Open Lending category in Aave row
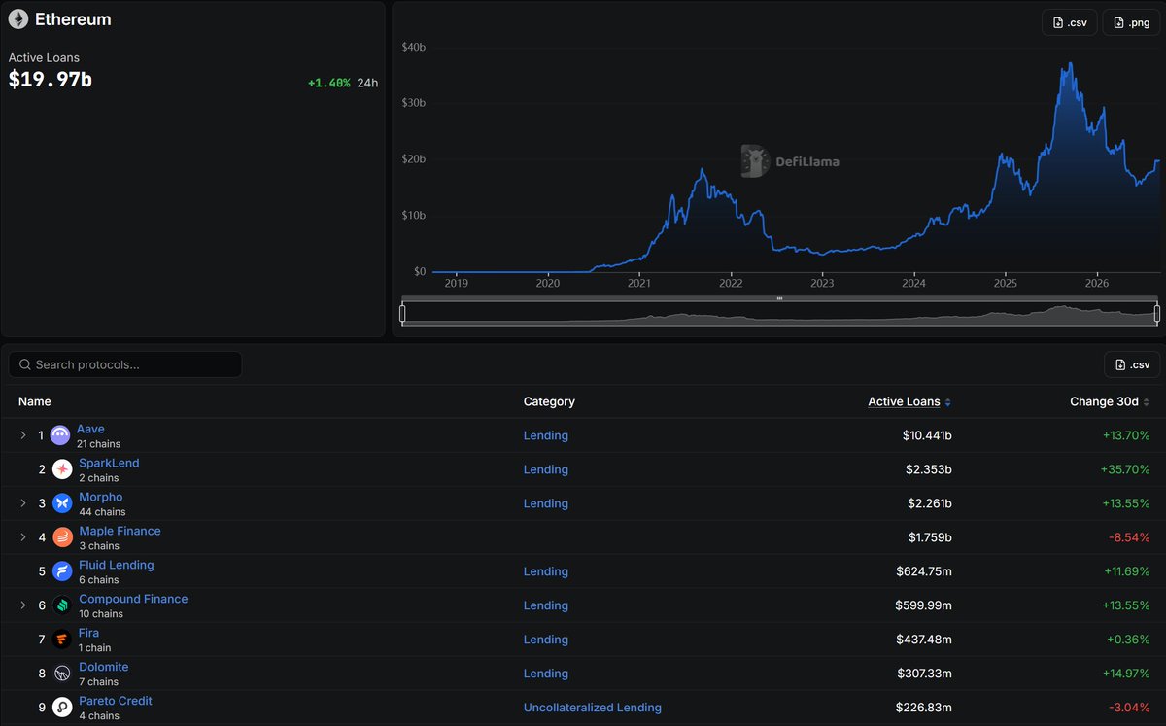Viewport: 1166px width, 726px height. (546, 435)
